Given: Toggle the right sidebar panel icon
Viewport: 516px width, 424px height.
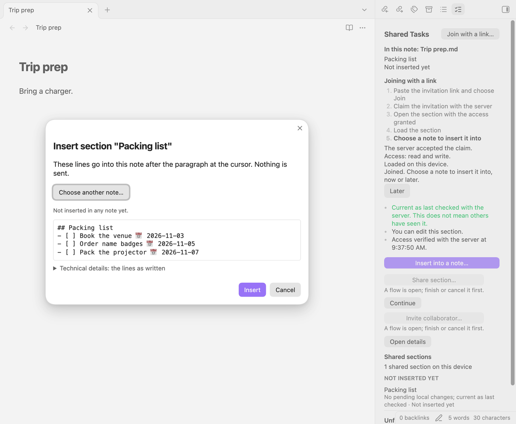Looking at the screenshot, I should click(506, 9).
